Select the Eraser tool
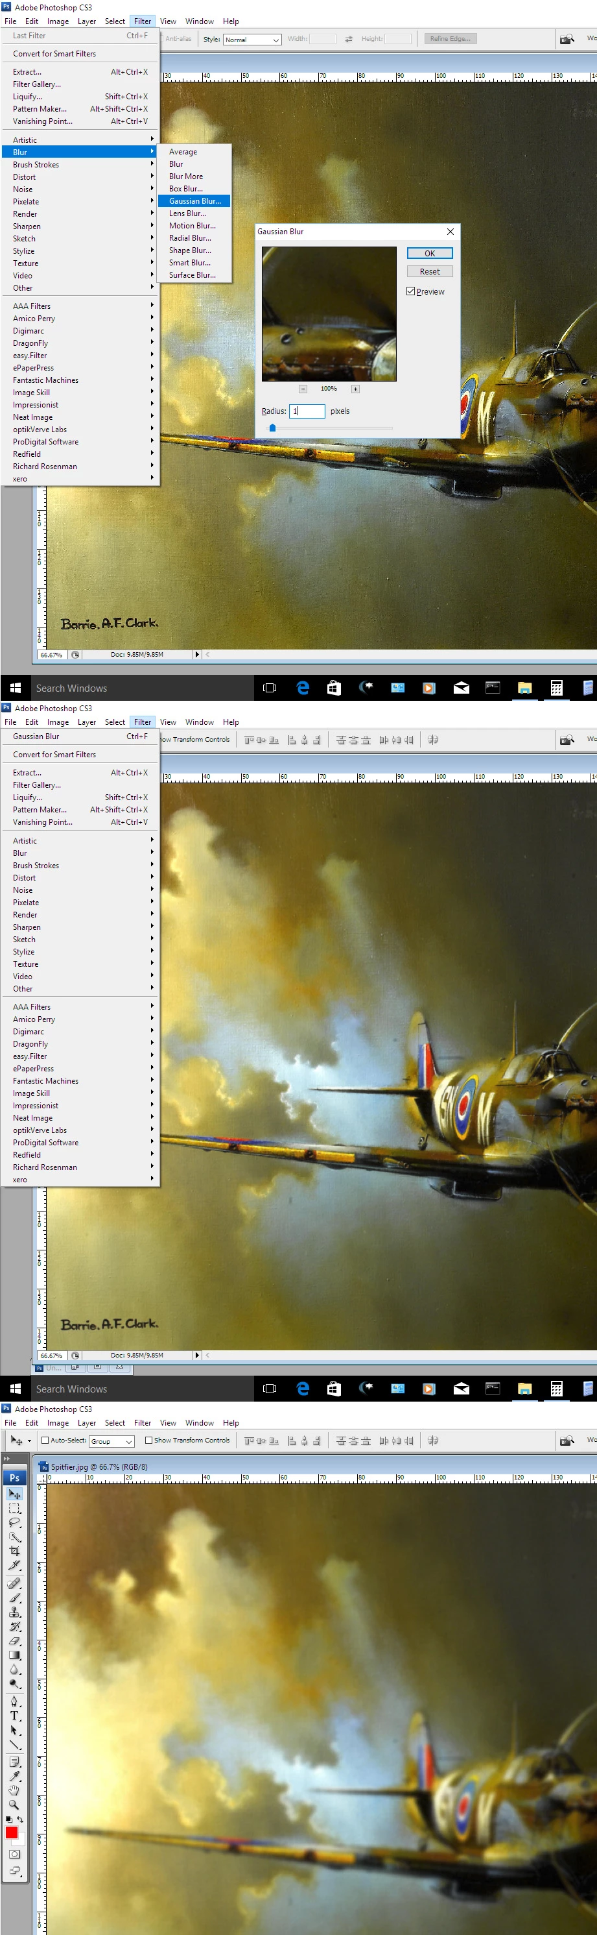597x1935 pixels. [x=14, y=1640]
